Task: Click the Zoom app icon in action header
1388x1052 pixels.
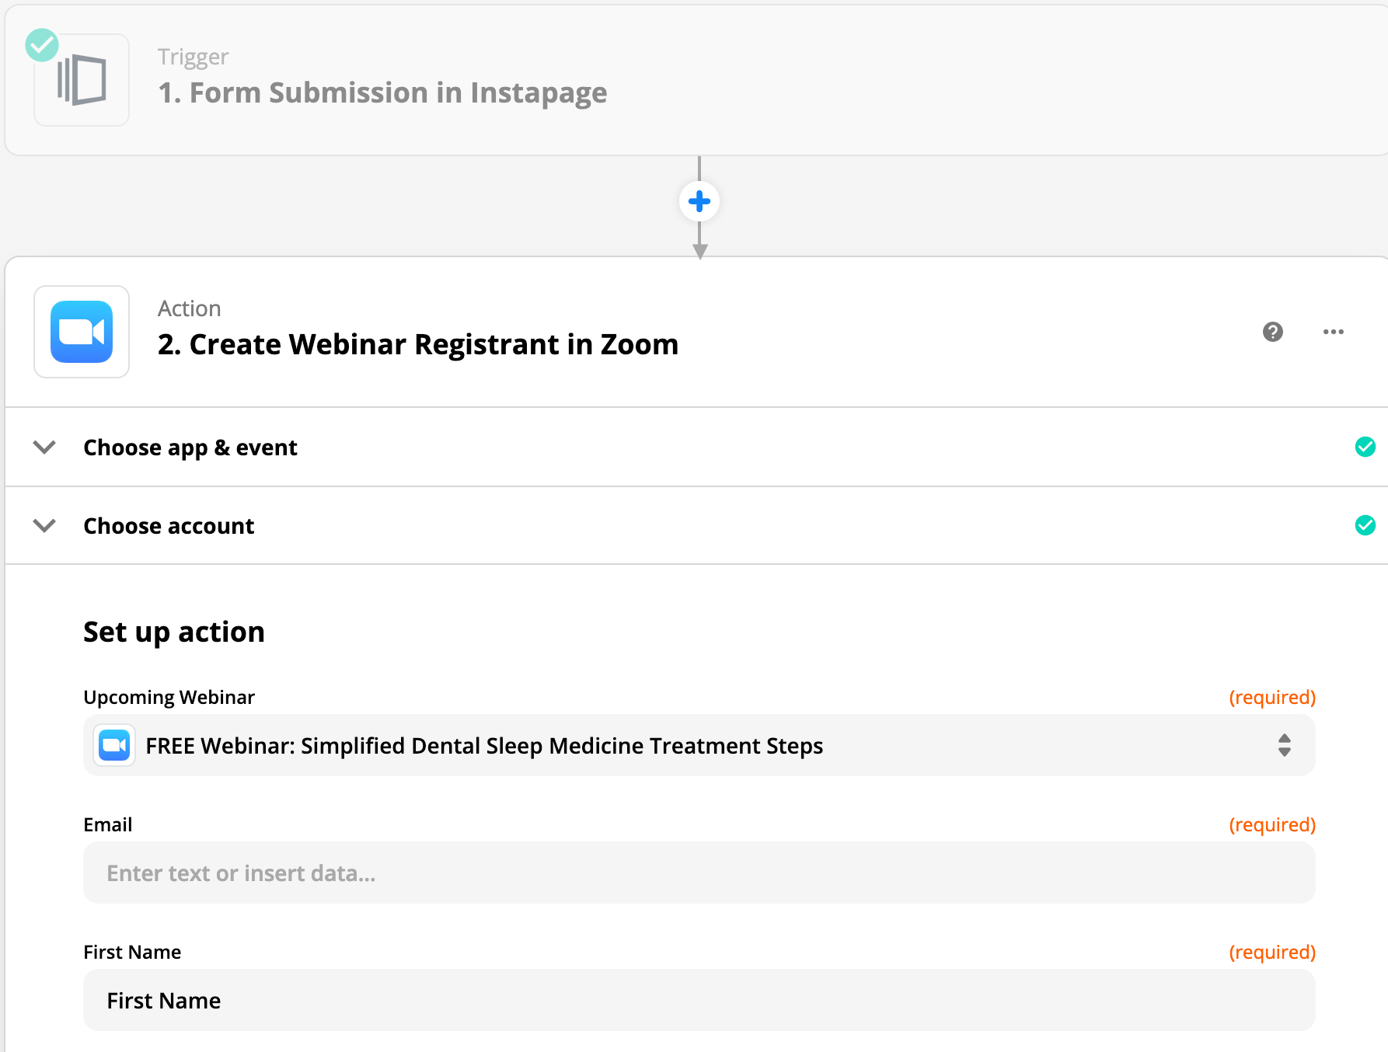Action: pos(82,332)
